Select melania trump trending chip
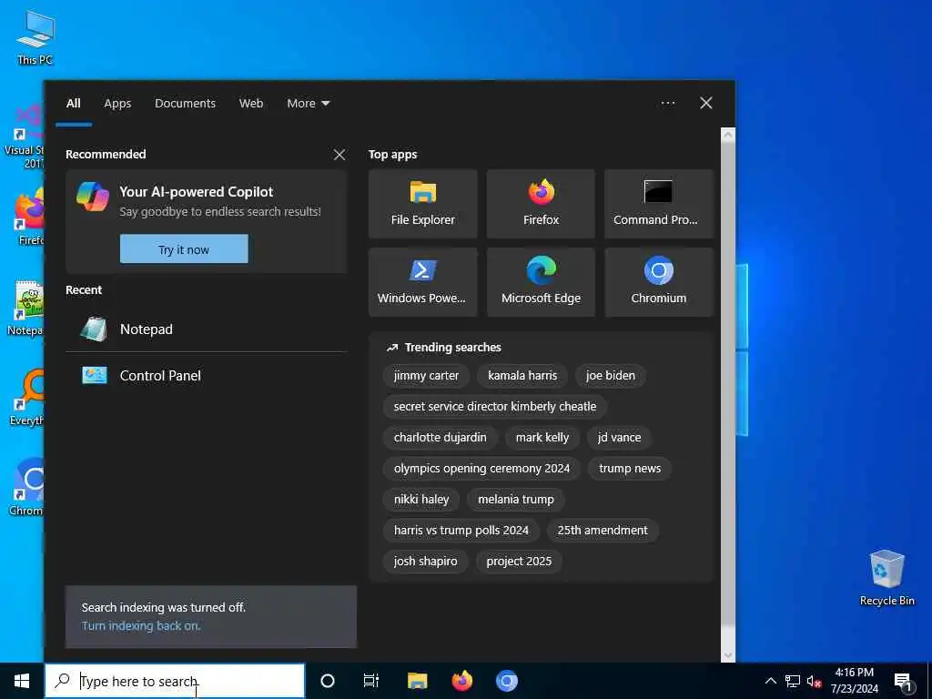Viewport: 932px width, 699px height. [x=516, y=500]
